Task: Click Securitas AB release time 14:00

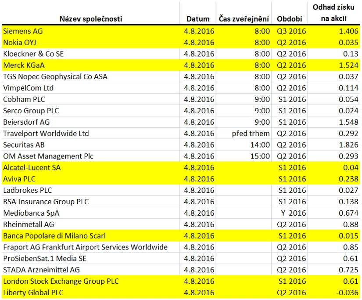Action: tap(260, 145)
